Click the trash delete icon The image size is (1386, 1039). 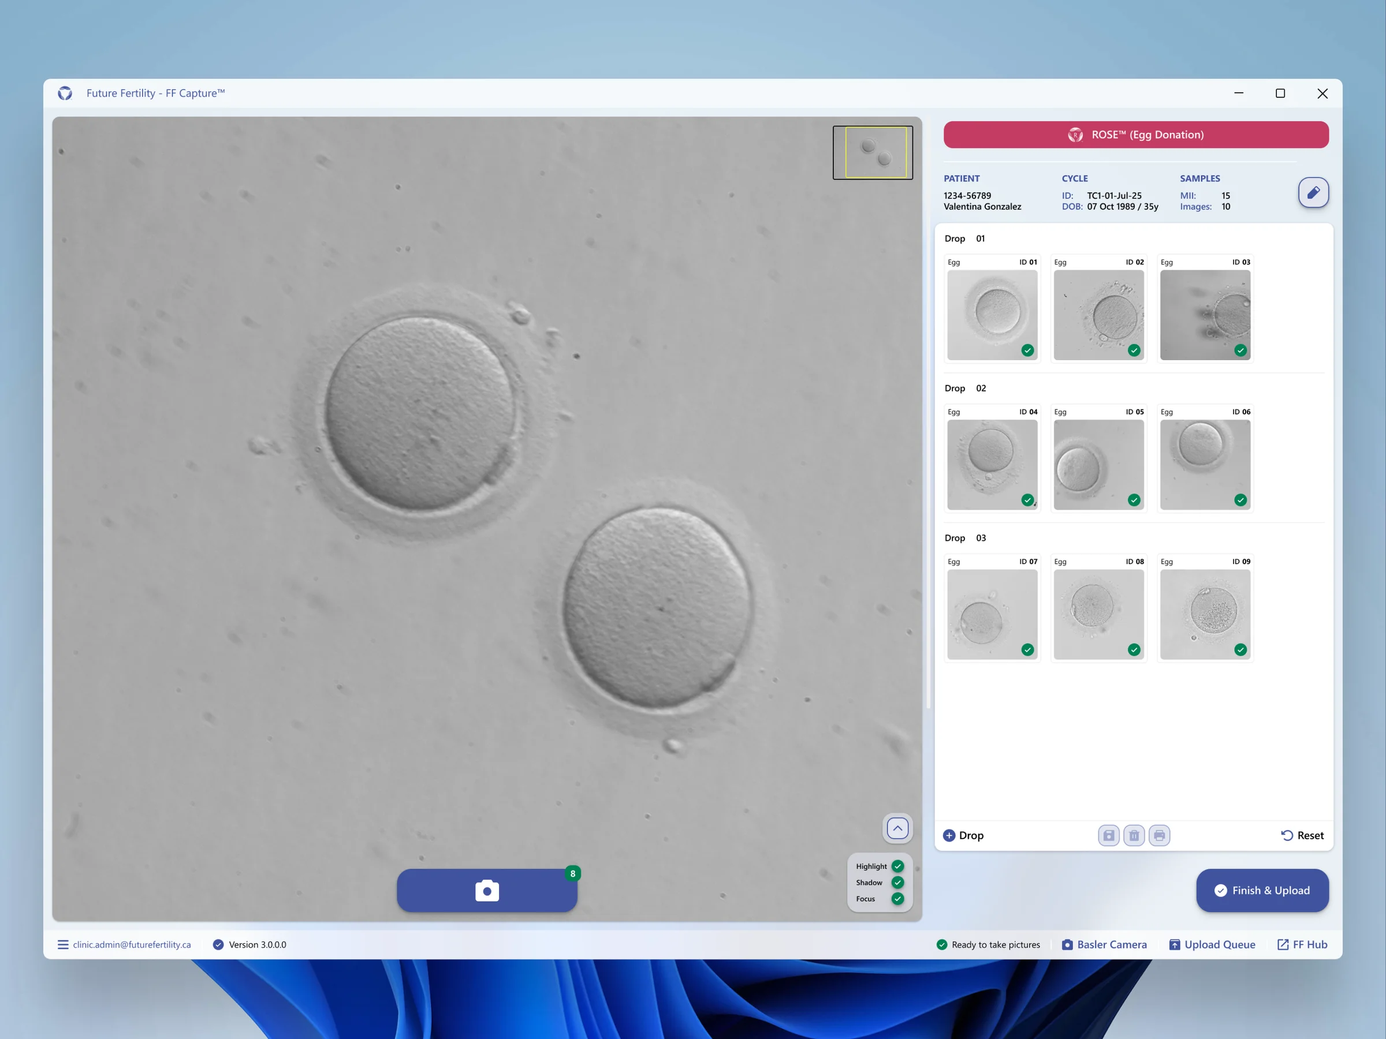[1134, 835]
